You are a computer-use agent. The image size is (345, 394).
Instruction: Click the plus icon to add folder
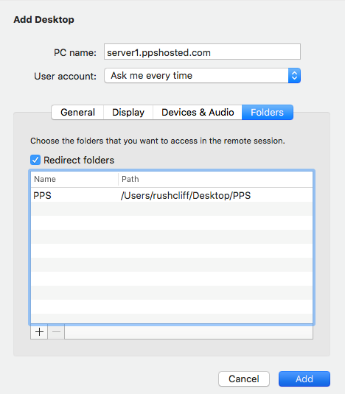point(39,332)
